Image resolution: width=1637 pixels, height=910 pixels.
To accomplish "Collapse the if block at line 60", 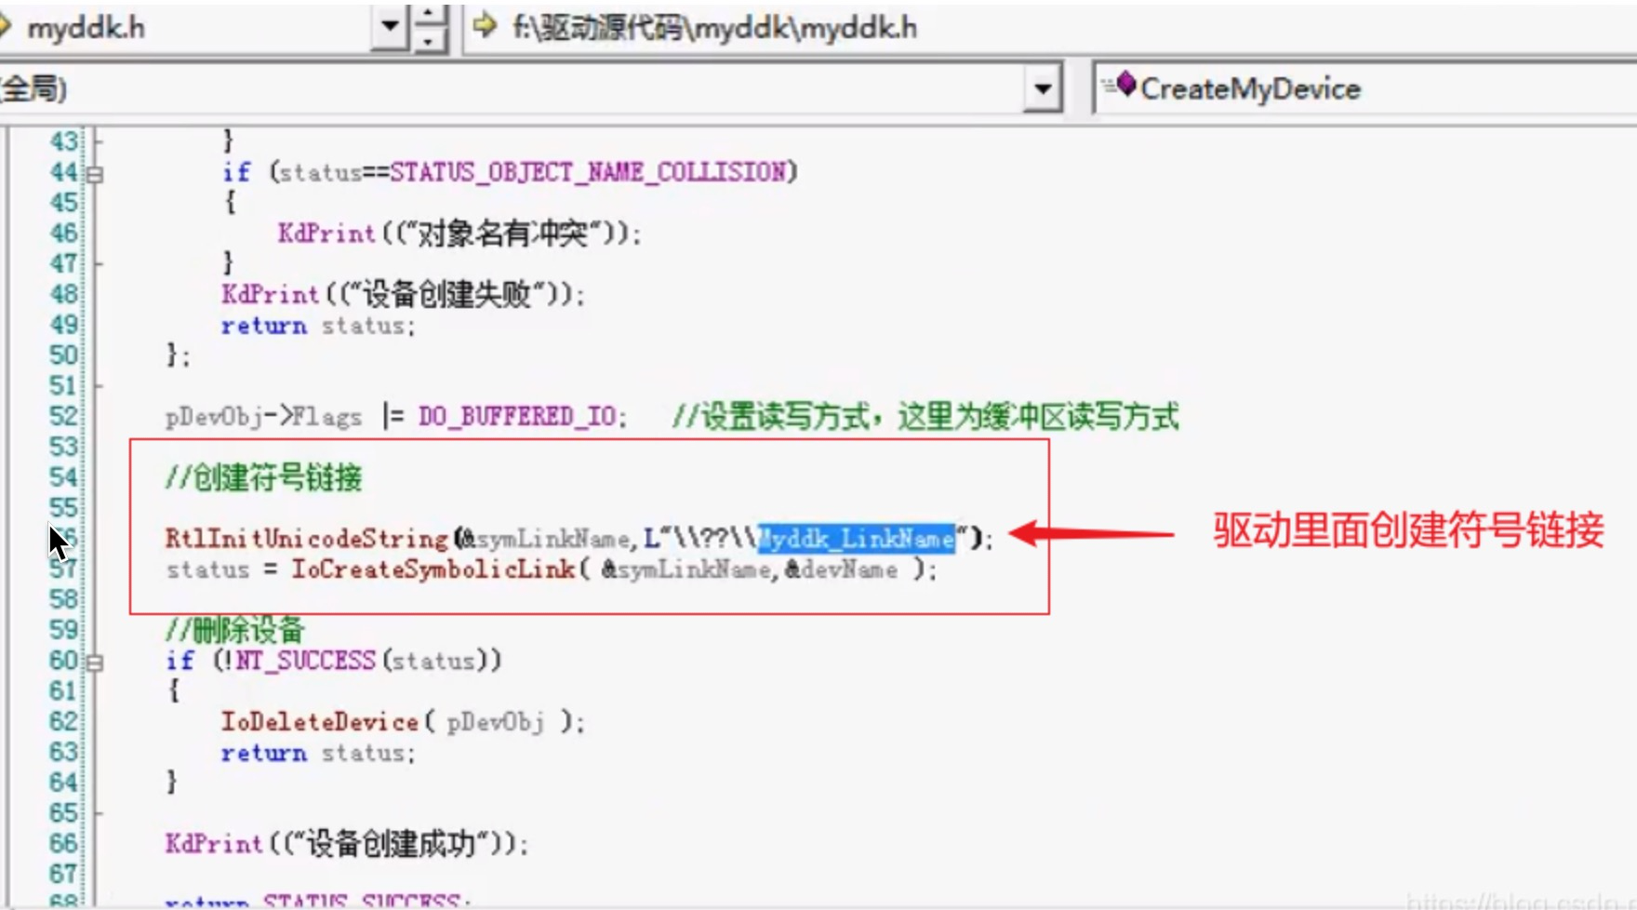I will (93, 661).
